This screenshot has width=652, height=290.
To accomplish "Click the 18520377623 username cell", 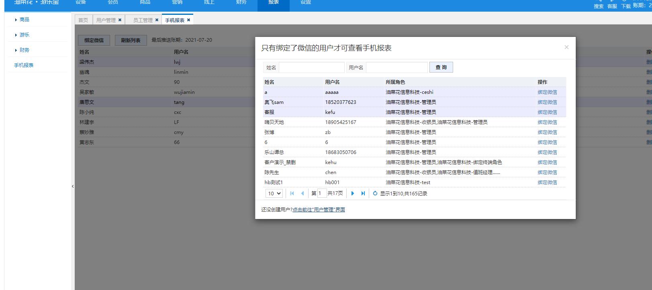I will pos(341,102).
